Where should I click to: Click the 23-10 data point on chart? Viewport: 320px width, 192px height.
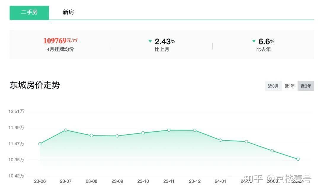point(143,133)
